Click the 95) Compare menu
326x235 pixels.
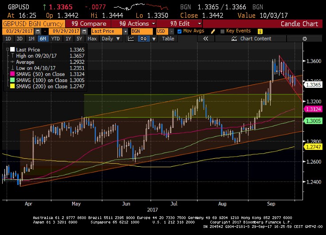(x=88, y=24)
